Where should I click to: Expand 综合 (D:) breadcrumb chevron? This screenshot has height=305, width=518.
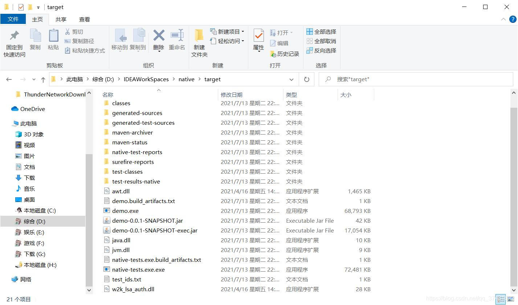pos(119,79)
